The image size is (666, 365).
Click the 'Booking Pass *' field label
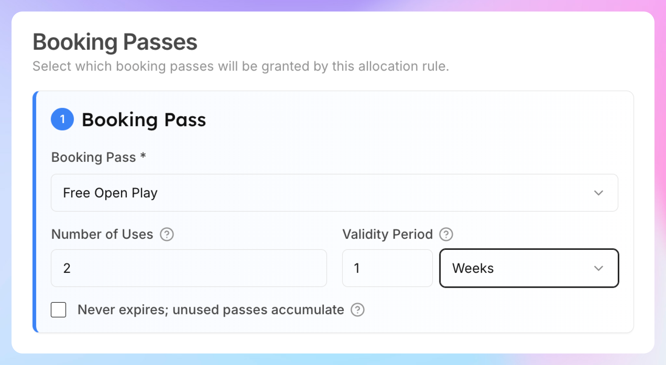tap(99, 157)
